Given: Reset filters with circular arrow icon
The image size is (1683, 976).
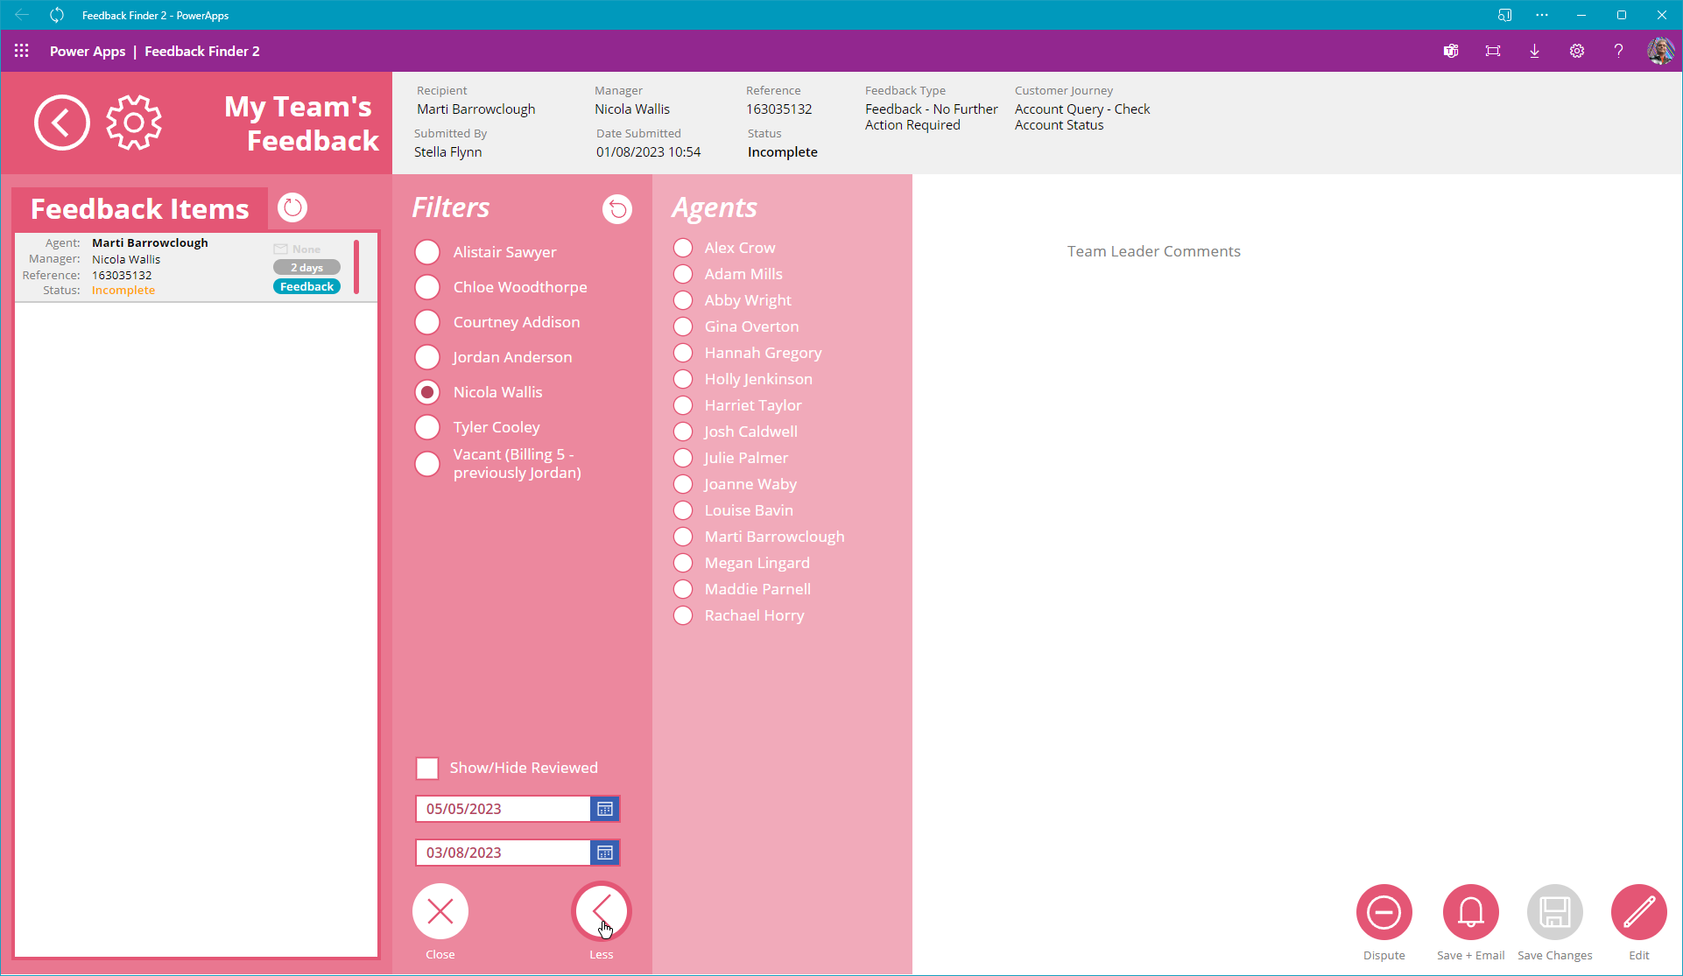Looking at the screenshot, I should 617,209.
